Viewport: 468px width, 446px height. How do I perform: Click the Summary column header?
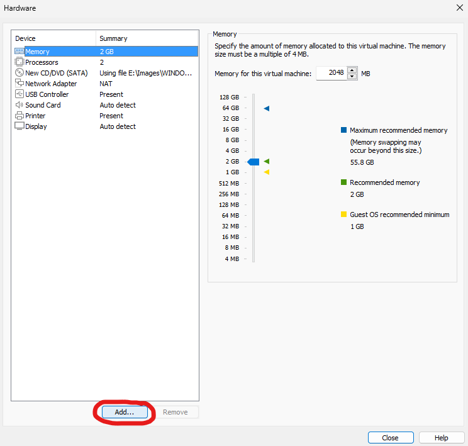[147, 38]
